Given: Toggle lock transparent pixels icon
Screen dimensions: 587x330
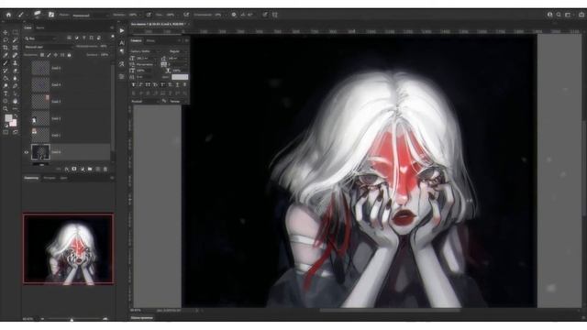Looking at the screenshot, I should pos(42,55).
